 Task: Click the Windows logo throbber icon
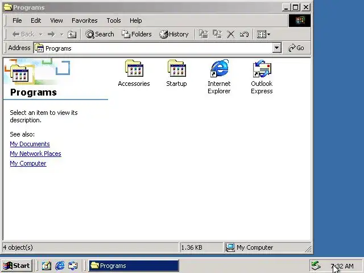pos(300,20)
